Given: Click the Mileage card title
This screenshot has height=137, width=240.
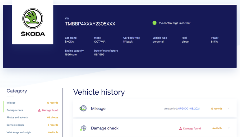Looking at the screenshot, I should (98, 108).
